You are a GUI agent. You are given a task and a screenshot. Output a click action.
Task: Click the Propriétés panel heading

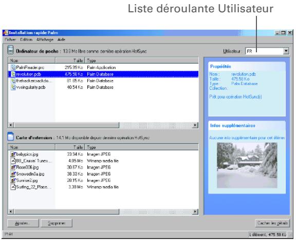tap(220, 67)
